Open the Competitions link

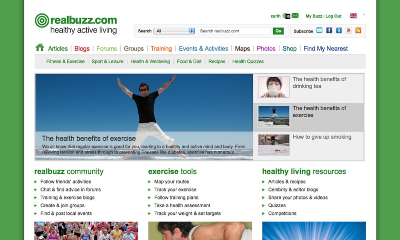tap(282, 213)
